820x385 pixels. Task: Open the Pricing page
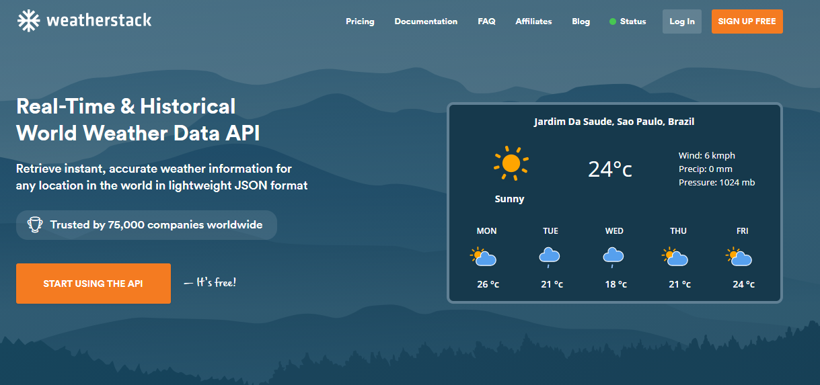coord(360,22)
